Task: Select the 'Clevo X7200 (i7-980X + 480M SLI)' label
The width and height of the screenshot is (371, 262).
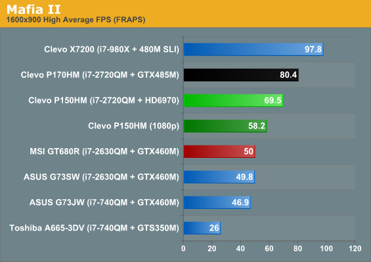Action: 112,49
